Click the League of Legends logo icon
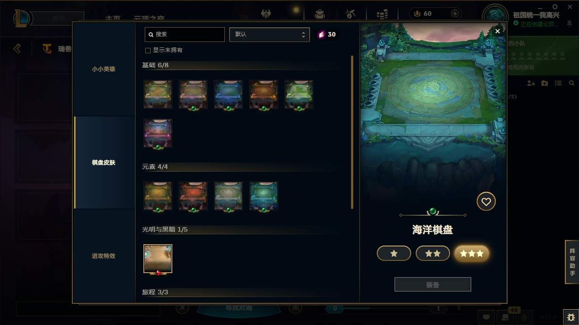 point(22,19)
